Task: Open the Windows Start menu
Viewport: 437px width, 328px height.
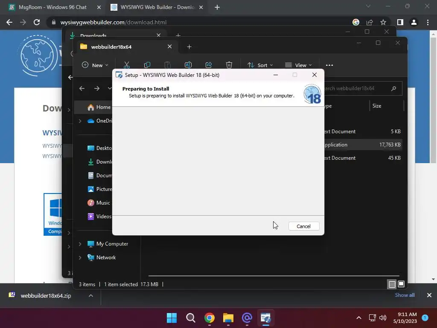Action: [x=172, y=318]
